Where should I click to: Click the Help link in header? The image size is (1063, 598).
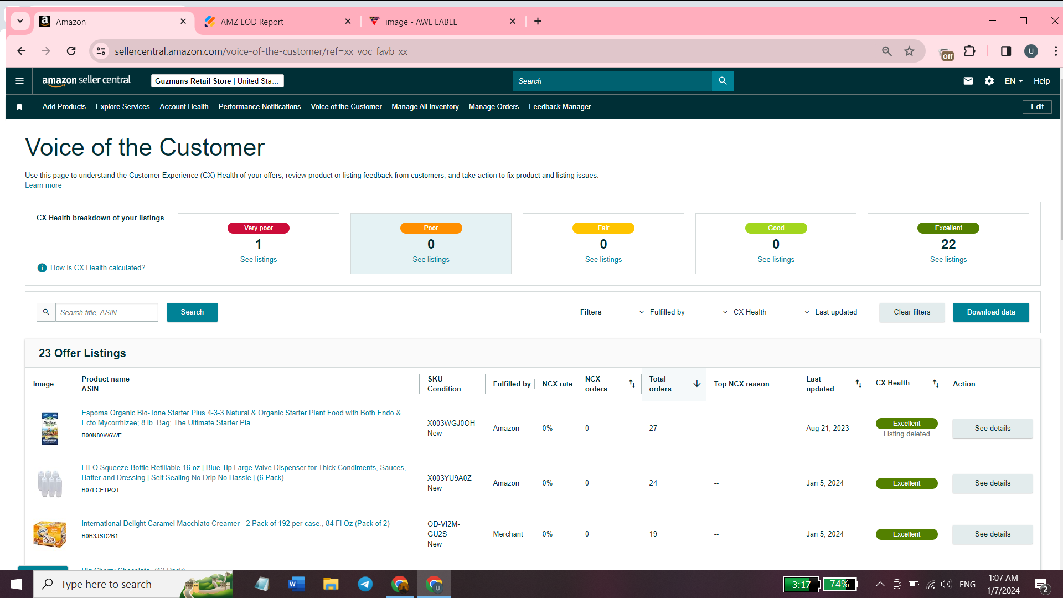1041,81
